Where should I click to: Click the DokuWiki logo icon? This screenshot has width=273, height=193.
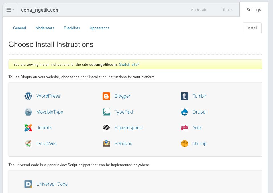tap(28, 144)
